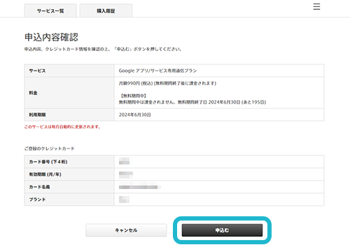Click the blurred card brand value
350x252 pixels.
click(x=124, y=199)
